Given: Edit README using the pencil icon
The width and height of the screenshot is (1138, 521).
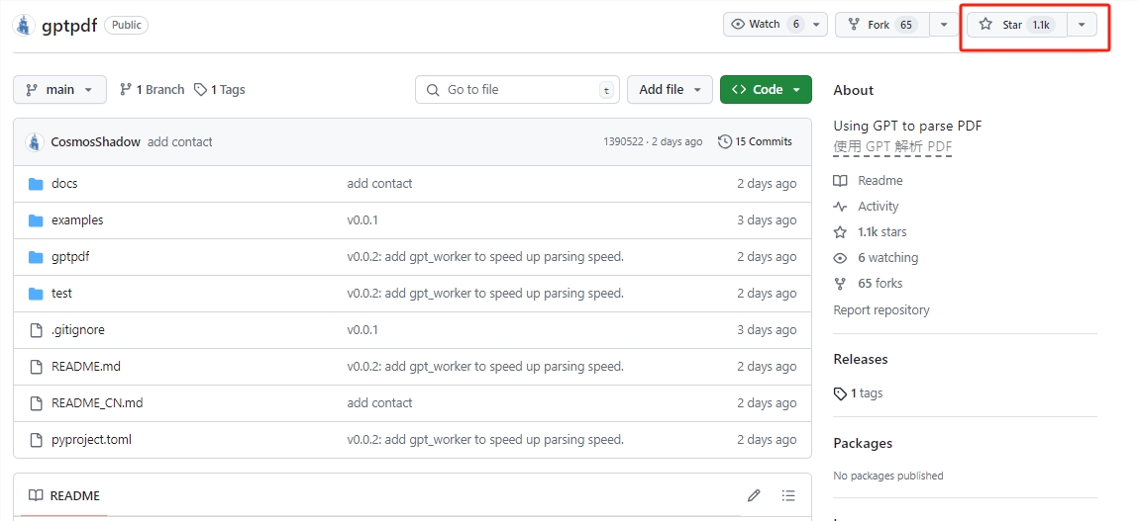Looking at the screenshot, I should (x=754, y=495).
